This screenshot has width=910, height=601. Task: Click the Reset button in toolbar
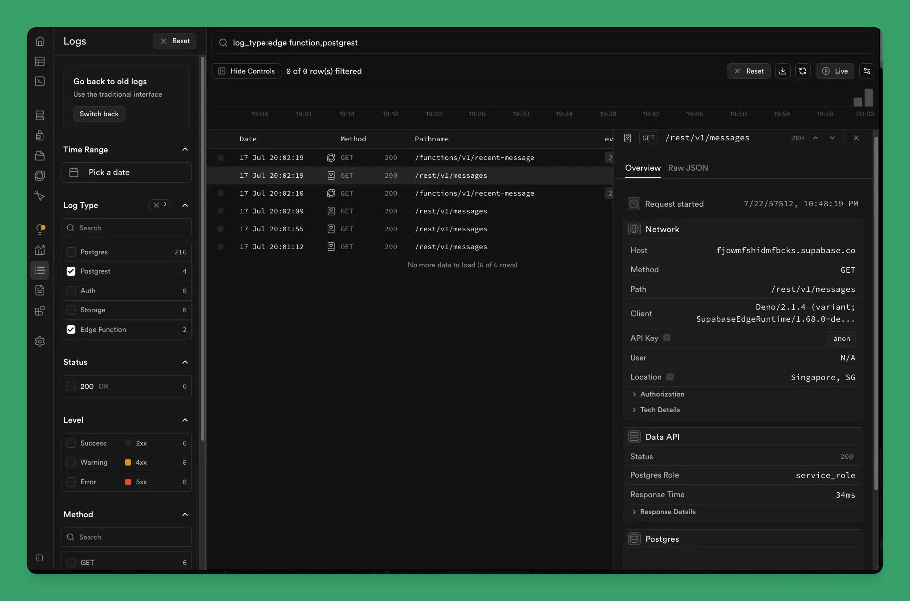click(748, 71)
